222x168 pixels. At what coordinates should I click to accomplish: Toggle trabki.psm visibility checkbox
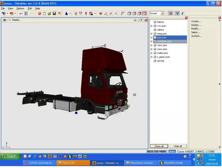155,53
